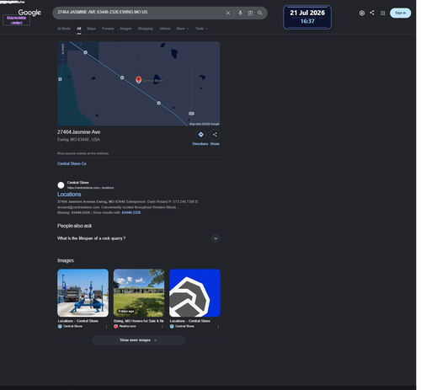Click the People also ask heading
The width and height of the screenshot is (421, 390).
(74, 226)
